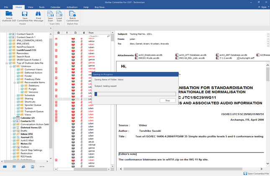270x176 pixels.
Task: Stop the saving in progress
Action: (x=168, y=100)
